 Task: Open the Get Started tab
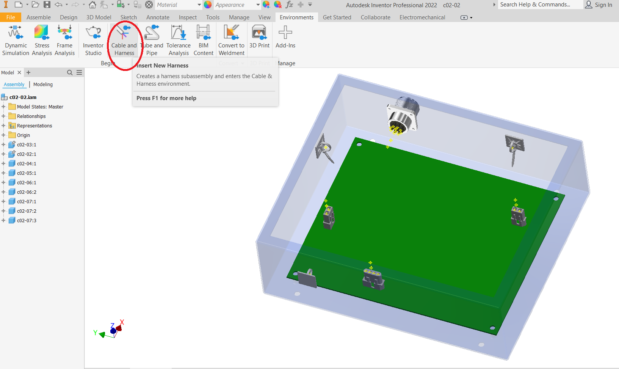(337, 17)
